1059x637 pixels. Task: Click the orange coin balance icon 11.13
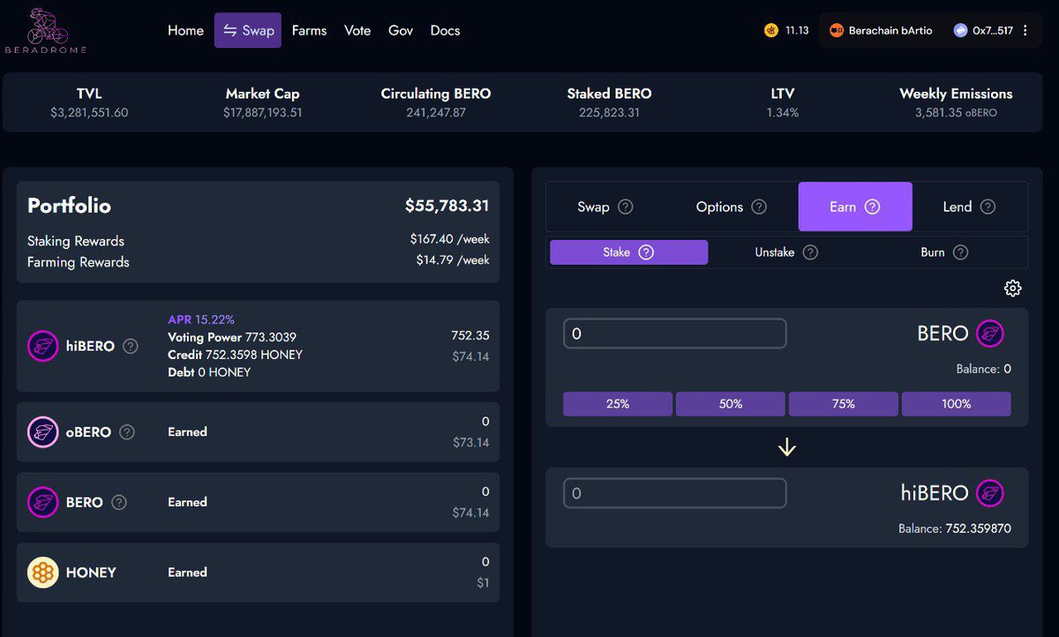(770, 30)
